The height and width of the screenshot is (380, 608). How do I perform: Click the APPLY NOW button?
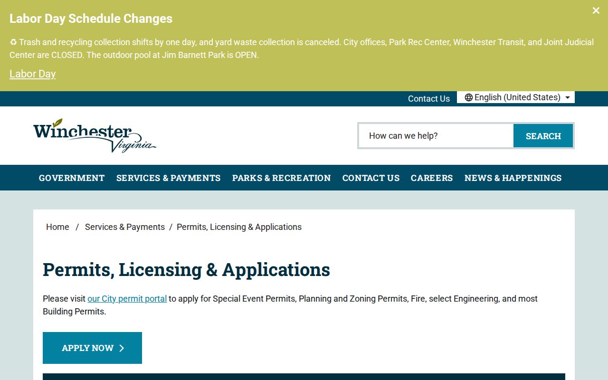pyautogui.click(x=92, y=348)
